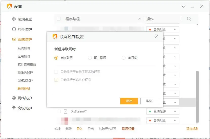This screenshot has width=210, height=139.
Task: Click the globe icon beside 网络防护
Action: pos(14,98)
